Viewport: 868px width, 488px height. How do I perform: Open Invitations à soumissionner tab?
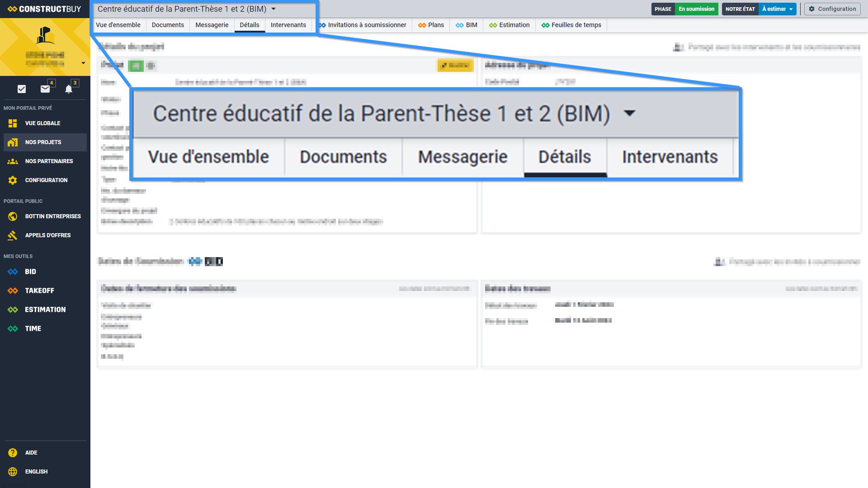[x=362, y=25]
